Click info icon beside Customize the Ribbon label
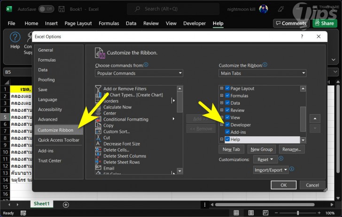This screenshot has width=342, height=217. point(265,64)
